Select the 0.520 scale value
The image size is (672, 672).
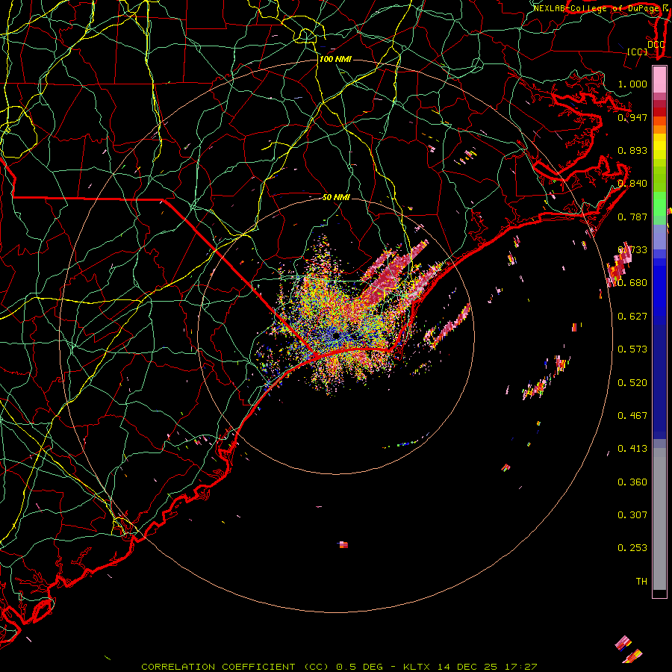pyautogui.click(x=632, y=383)
